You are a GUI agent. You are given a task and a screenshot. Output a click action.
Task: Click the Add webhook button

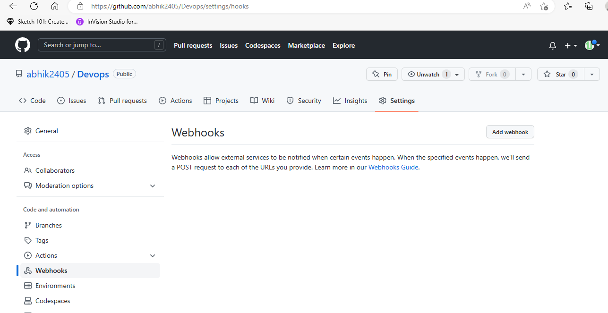[510, 132]
